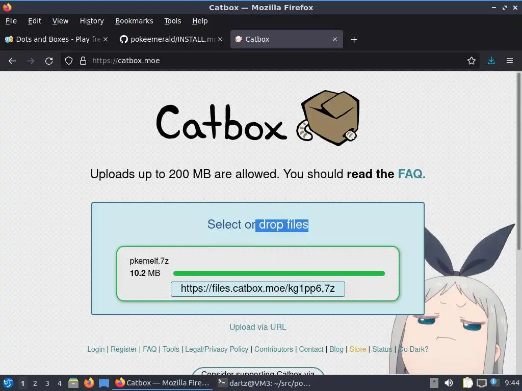Open the View menu
Screen dimensions: 522x391
(x=60, y=21)
